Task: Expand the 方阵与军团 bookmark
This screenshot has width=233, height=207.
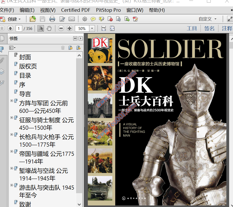Action: [x=12, y=101]
